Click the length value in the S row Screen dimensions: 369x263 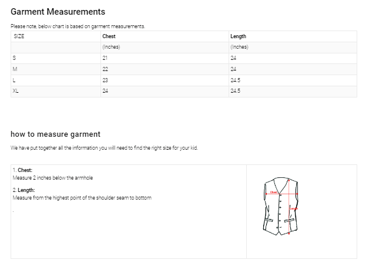pos(233,58)
